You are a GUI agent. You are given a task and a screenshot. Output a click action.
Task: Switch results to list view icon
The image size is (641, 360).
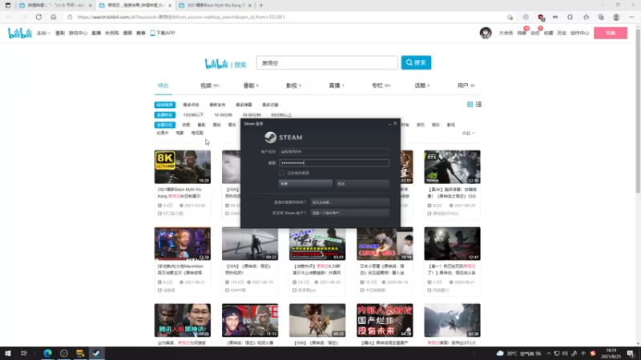478,105
